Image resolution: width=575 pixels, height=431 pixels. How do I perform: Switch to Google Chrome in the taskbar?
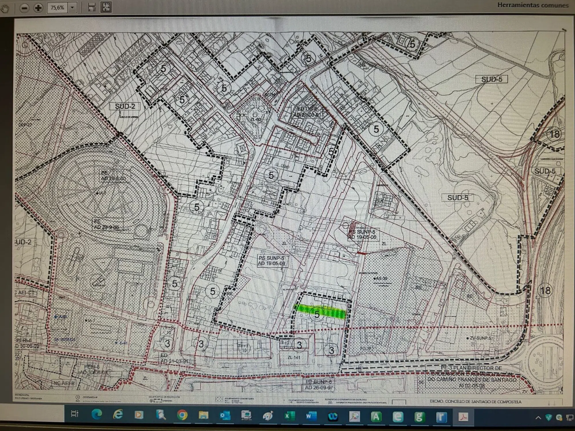pyautogui.click(x=182, y=415)
